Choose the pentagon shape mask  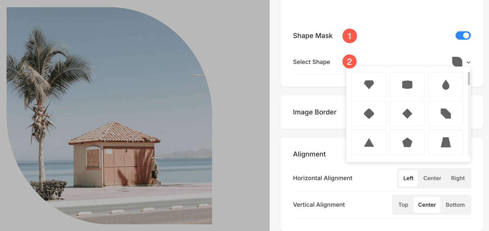tap(407, 142)
